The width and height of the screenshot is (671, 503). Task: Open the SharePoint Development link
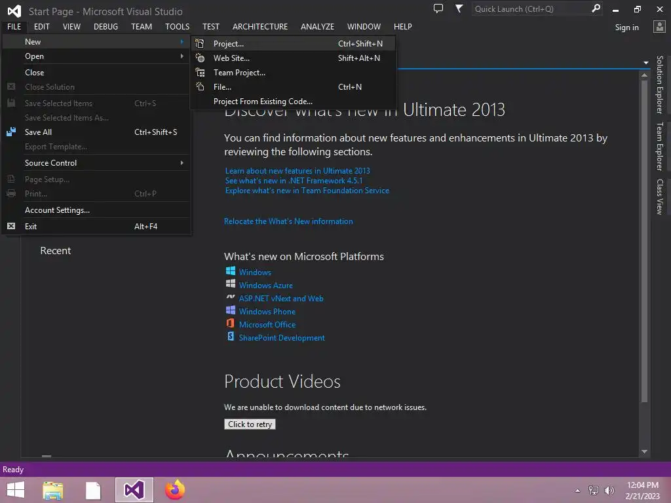tap(282, 337)
